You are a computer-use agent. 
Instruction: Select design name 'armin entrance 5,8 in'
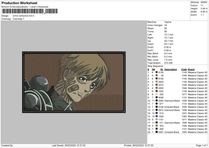pos(23,16)
